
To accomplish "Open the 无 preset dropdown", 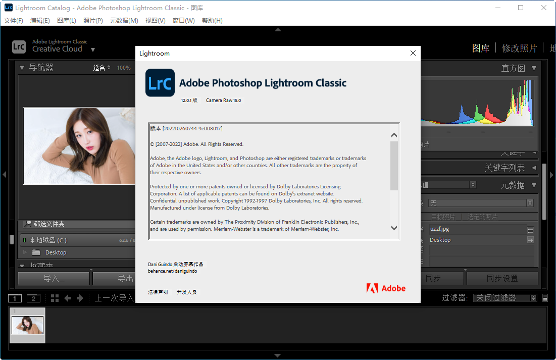I will [x=481, y=203].
